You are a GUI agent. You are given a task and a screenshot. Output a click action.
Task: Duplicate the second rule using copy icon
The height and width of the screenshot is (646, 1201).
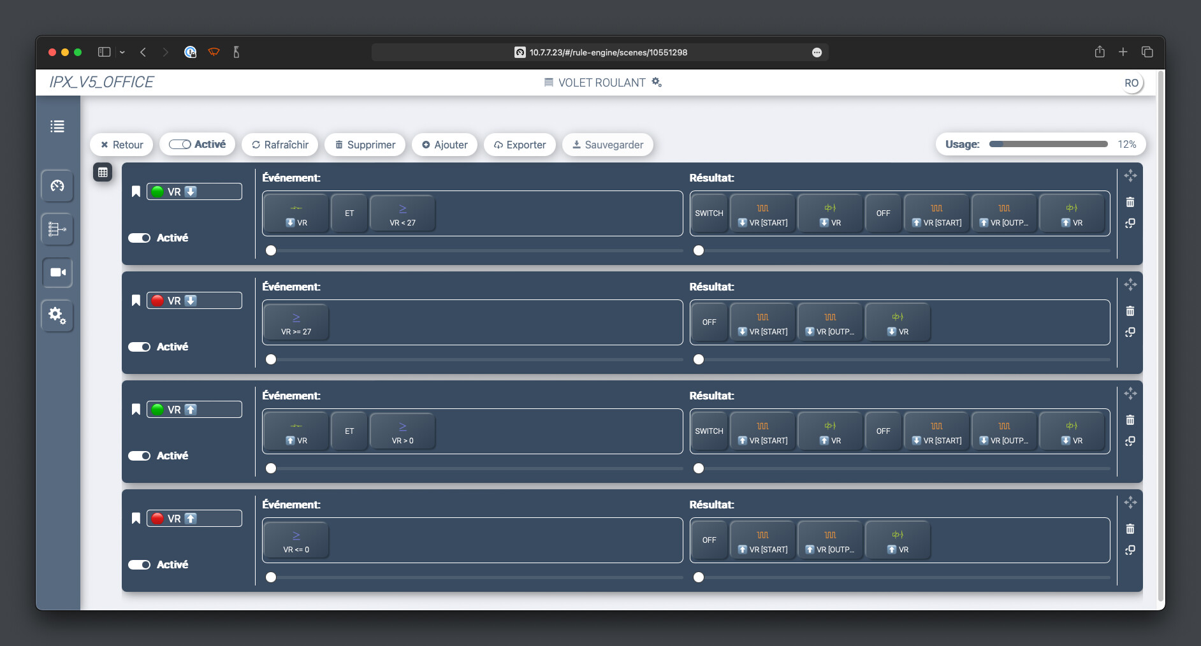(1130, 333)
